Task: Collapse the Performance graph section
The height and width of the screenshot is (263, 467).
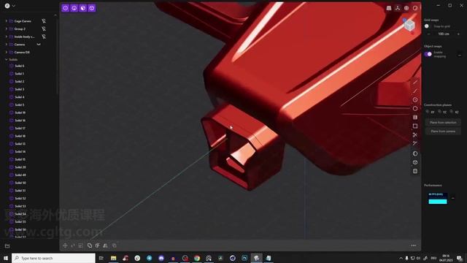Action: [453, 198]
